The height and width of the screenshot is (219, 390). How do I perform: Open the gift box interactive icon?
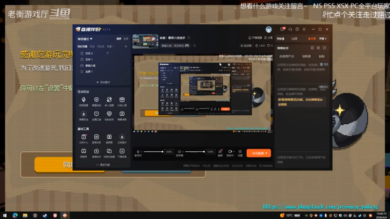click(122, 100)
